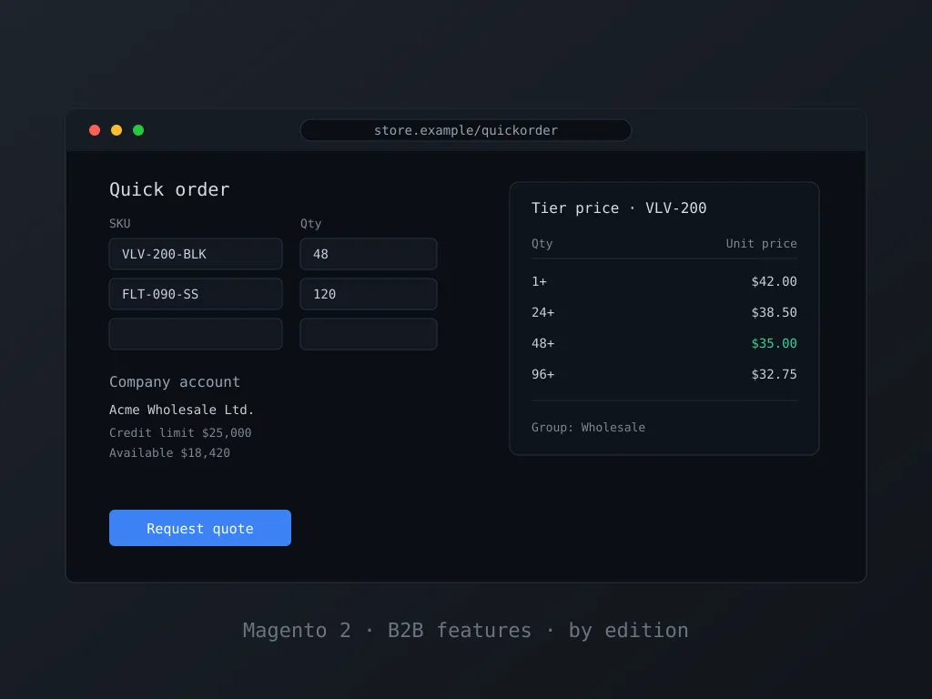The width and height of the screenshot is (932, 699).
Task: Maximize the window using the green button
Action: [138, 130]
